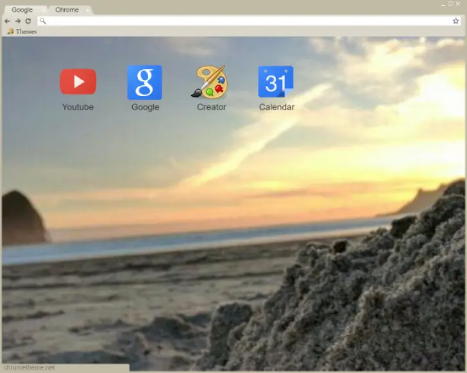Open the Youtube app icon
This screenshot has width=467, height=373.
(x=78, y=82)
